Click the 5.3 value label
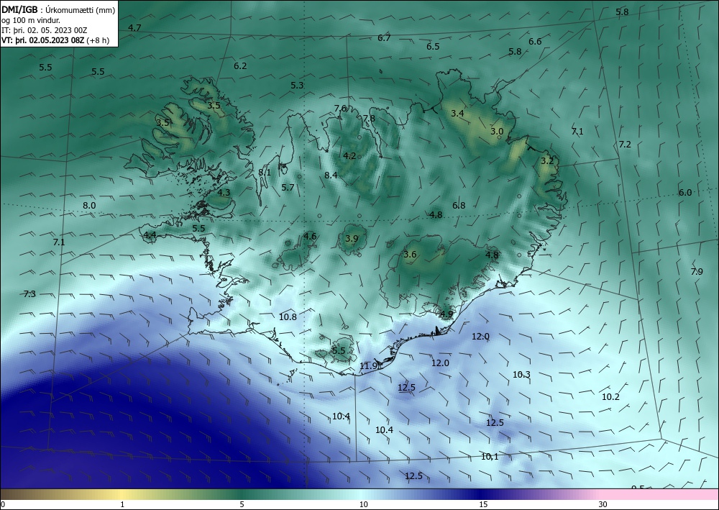 coord(297,85)
